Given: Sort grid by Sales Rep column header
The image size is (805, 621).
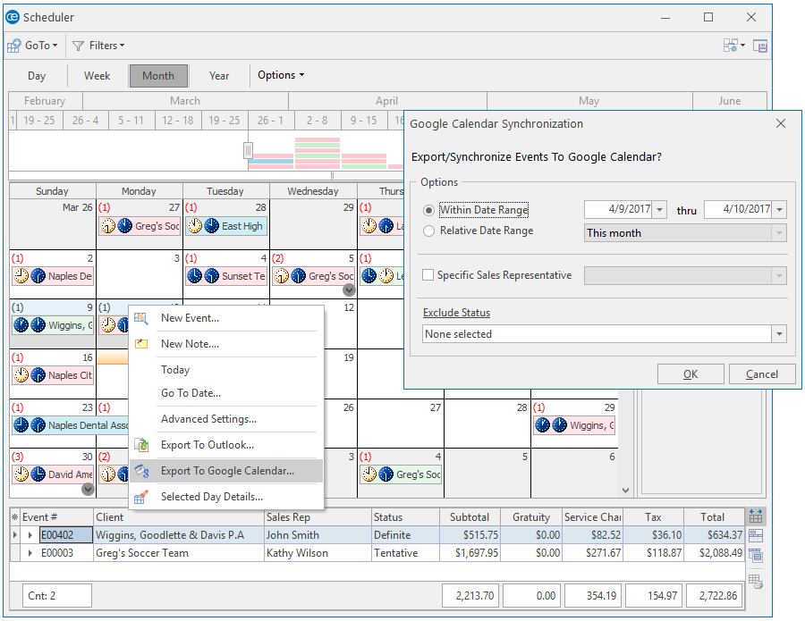Looking at the screenshot, I should pos(318,516).
